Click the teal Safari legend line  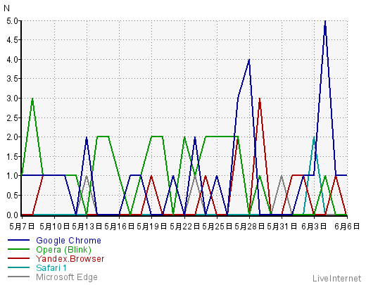(x=18, y=267)
